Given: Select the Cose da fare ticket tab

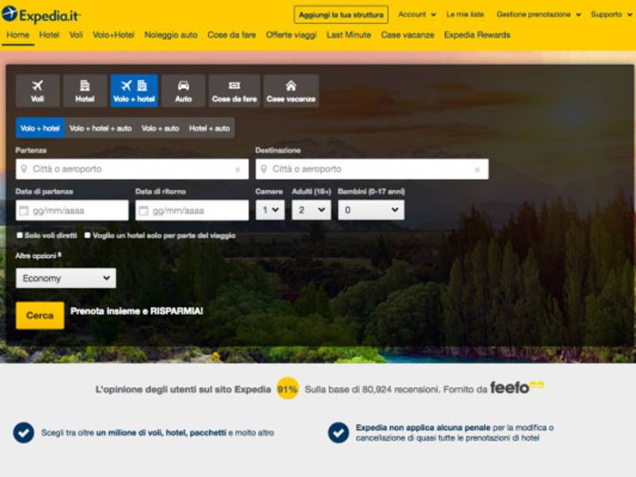Looking at the screenshot, I should (x=234, y=91).
